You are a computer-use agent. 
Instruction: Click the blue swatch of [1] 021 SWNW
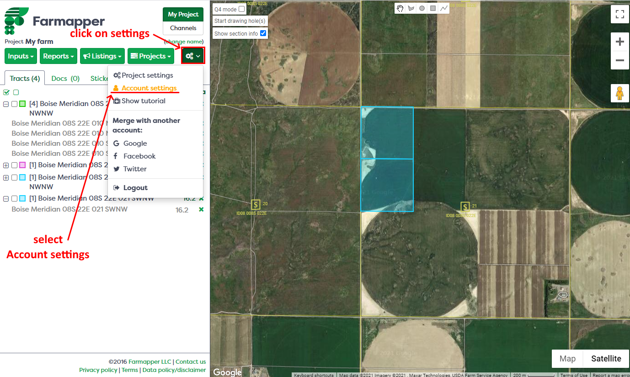[x=22, y=199]
